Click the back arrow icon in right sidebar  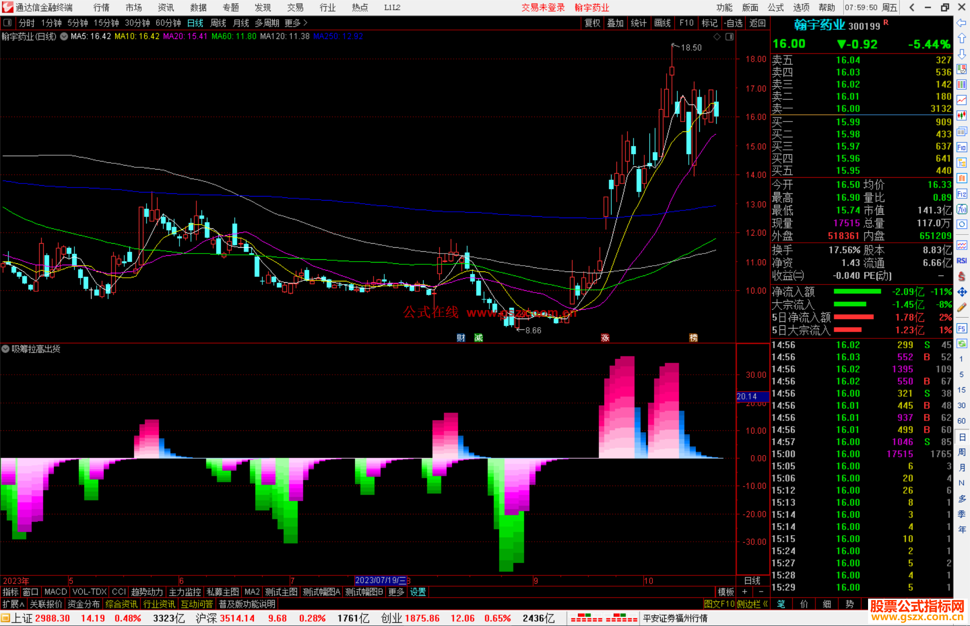point(961,23)
